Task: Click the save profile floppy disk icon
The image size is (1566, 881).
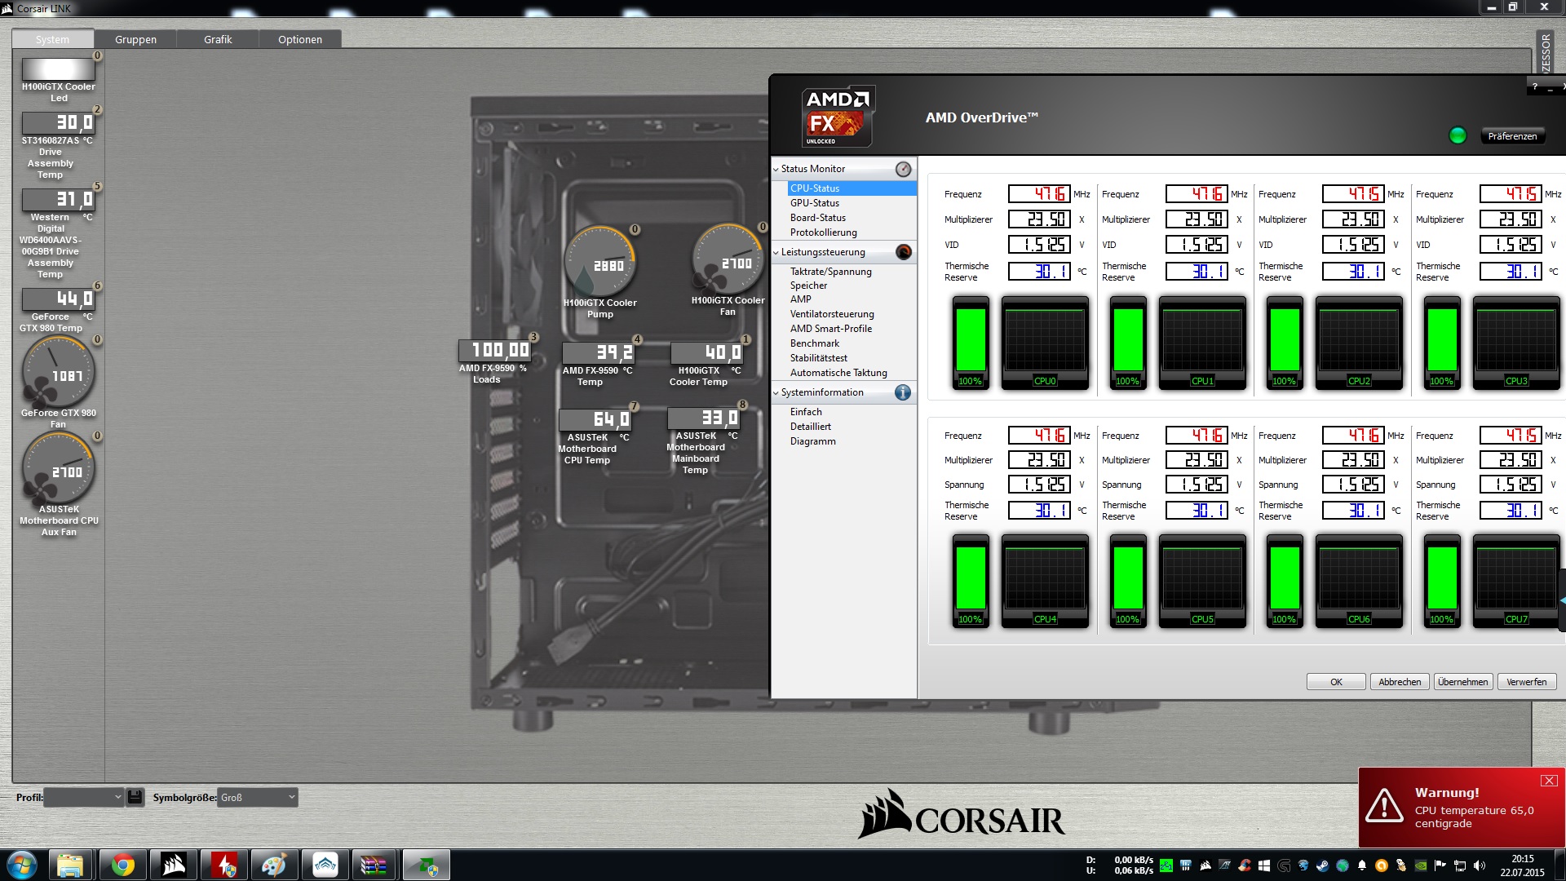Action: 135,797
